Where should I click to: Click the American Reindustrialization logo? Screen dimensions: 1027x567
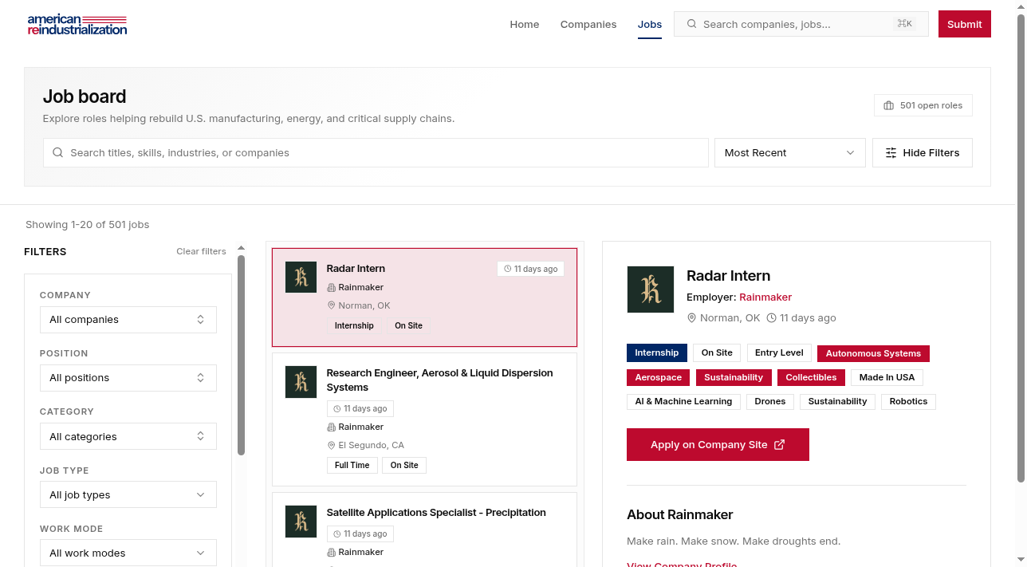coord(77,25)
